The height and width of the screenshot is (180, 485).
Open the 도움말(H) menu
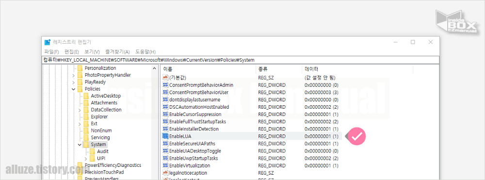pyautogui.click(x=145, y=51)
